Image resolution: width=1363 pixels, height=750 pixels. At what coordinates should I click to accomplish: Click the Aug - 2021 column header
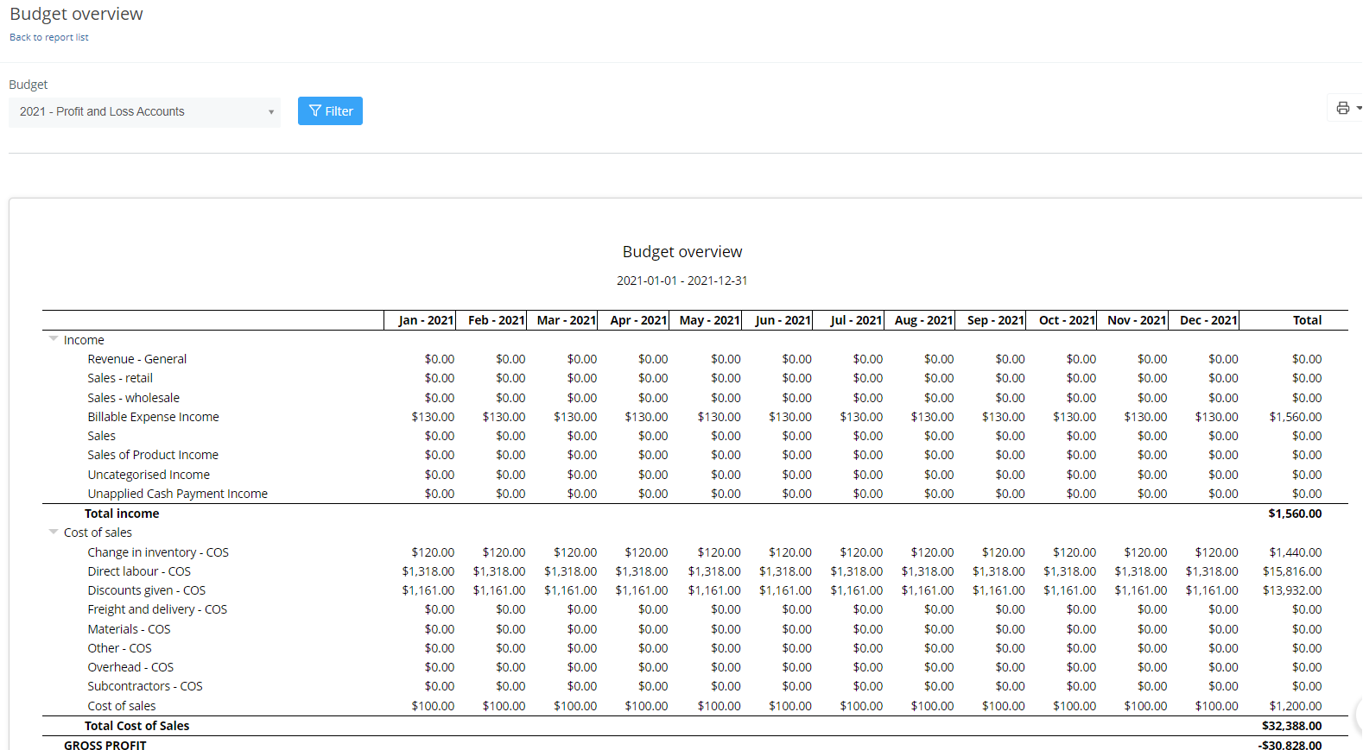pos(919,320)
